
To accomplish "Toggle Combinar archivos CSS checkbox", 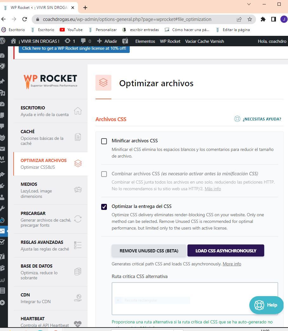I will coord(104,174).
